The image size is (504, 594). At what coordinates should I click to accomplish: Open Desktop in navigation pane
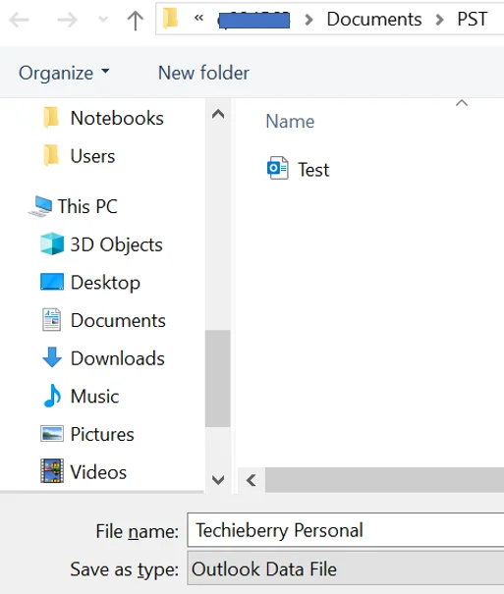click(x=105, y=283)
